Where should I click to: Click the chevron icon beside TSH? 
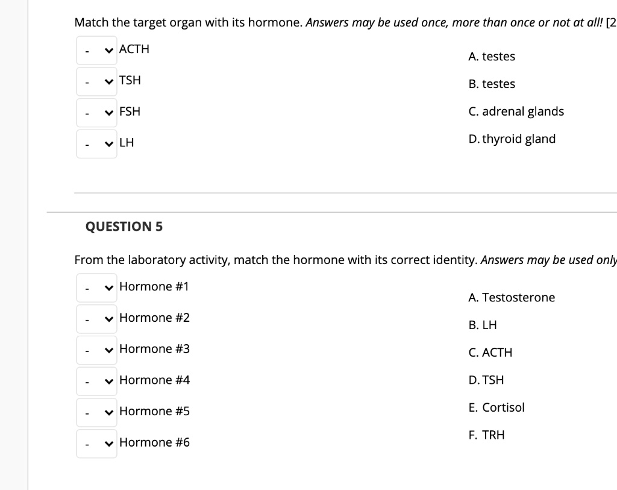click(x=108, y=81)
